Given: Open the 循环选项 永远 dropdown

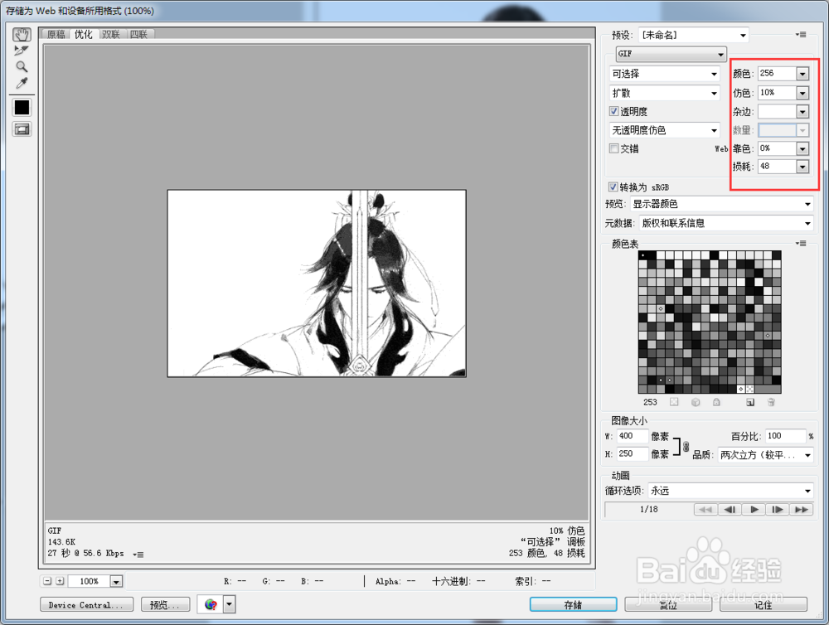Looking at the screenshot, I should (730, 491).
